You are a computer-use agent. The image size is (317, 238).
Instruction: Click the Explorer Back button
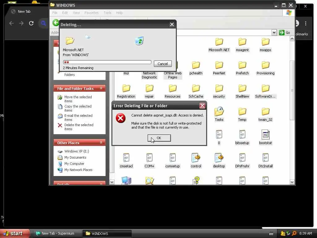56,22
